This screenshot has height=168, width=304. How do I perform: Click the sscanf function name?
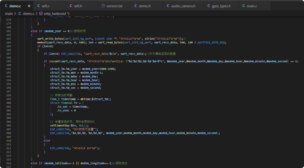(x=55, y=61)
